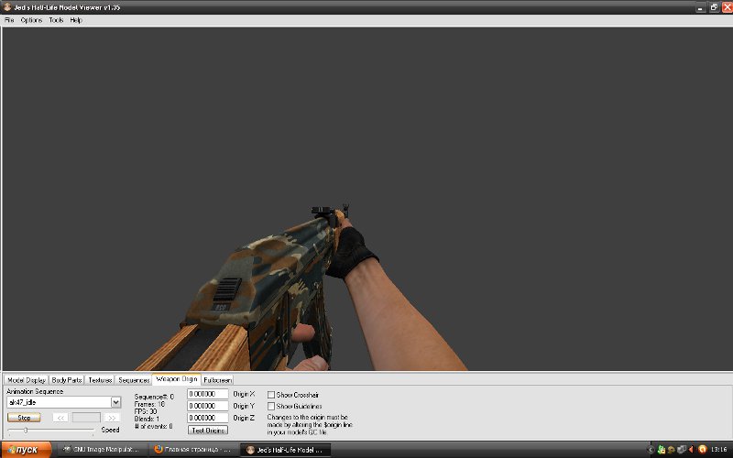The image size is (733, 458).
Task: Click the Test Origins button
Action: 208,430
